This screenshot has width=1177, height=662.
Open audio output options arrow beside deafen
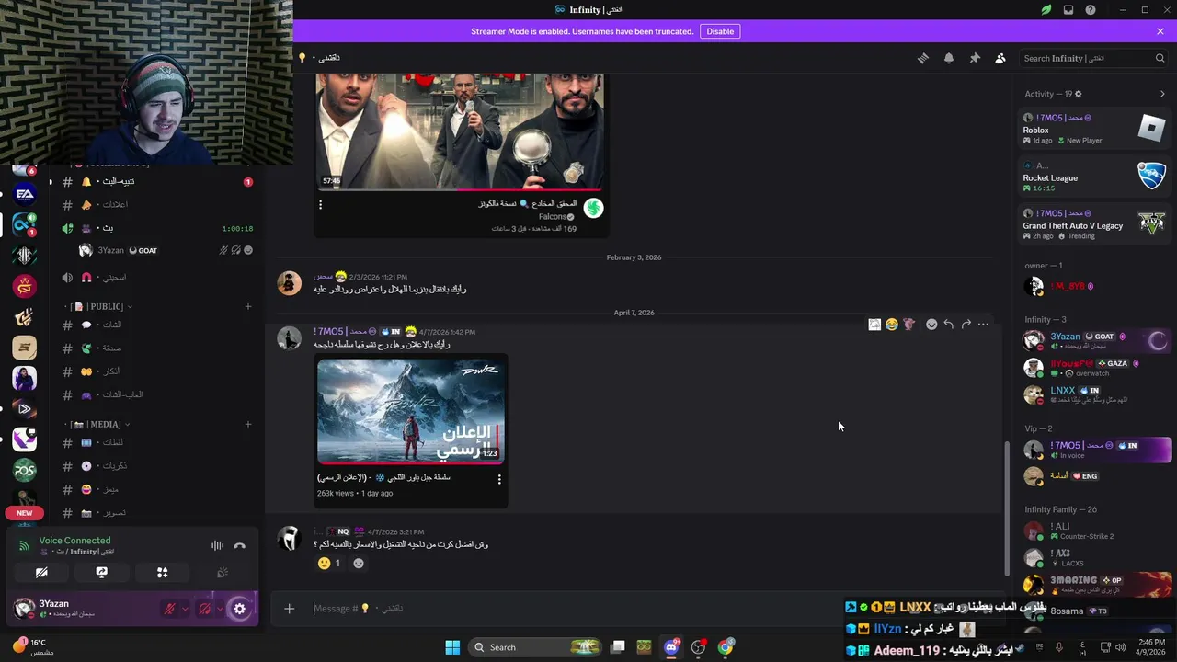(x=221, y=609)
